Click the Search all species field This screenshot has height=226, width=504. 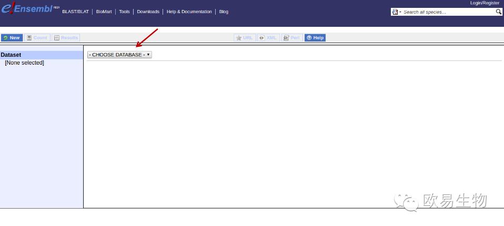tap(447, 12)
